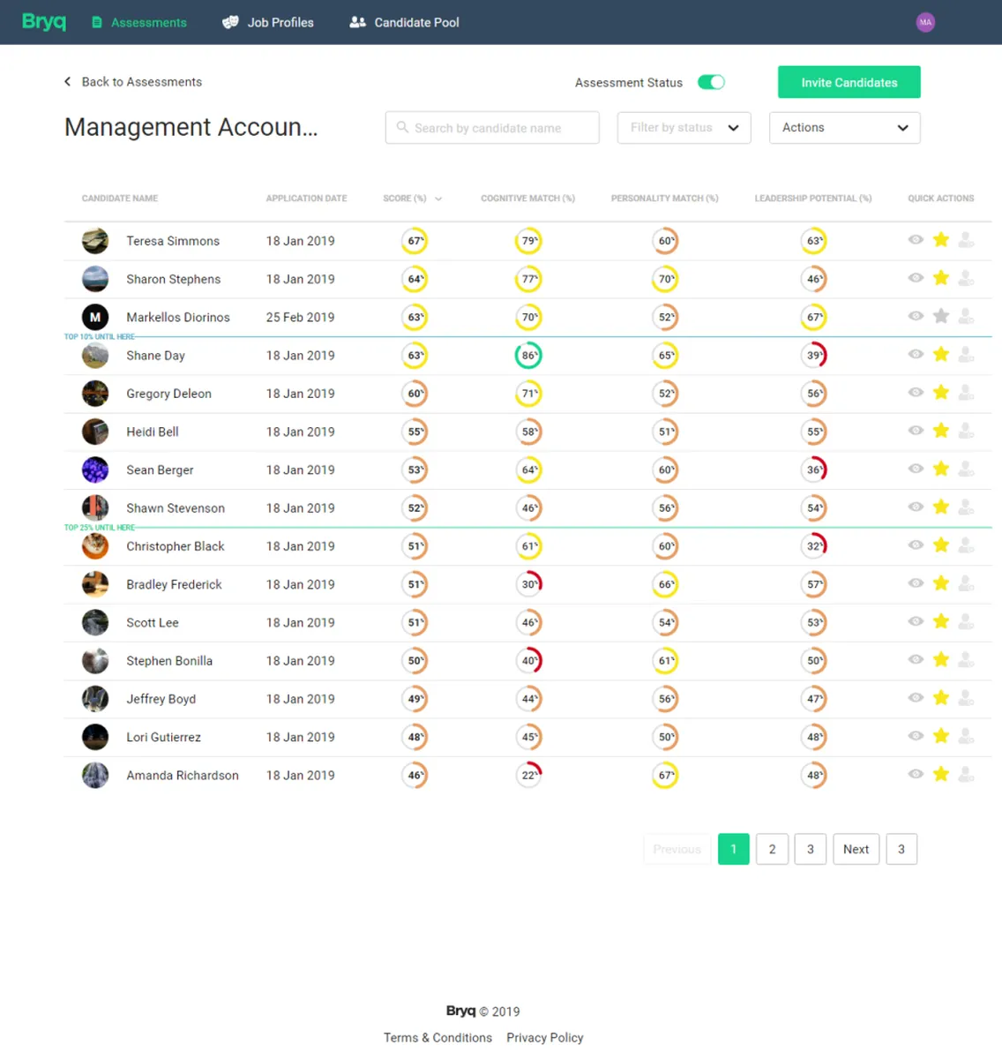Star candidate Stephen Bonilla
This screenshot has height=1059, width=1002.
(941, 659)
